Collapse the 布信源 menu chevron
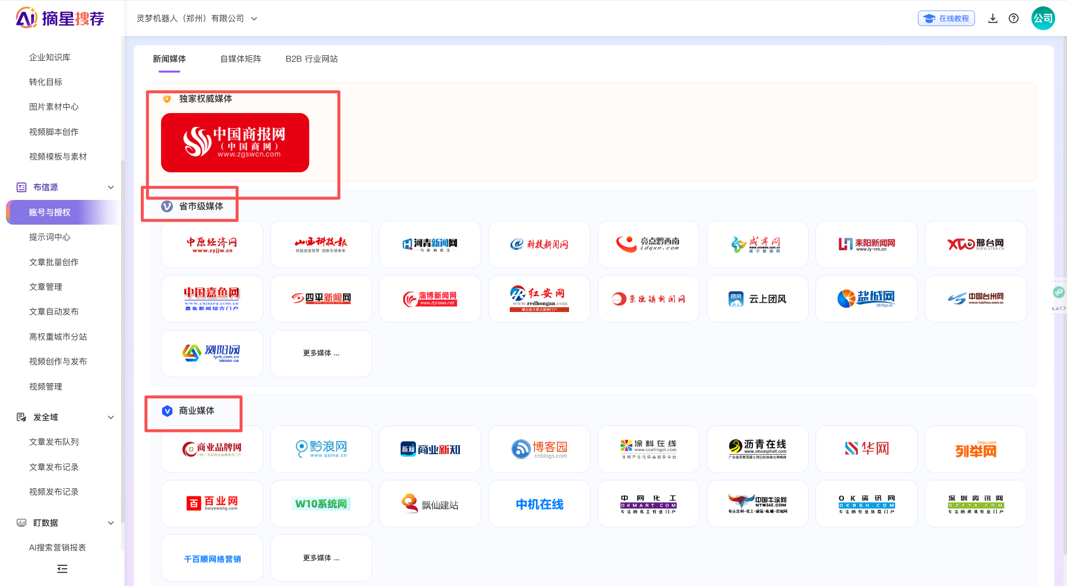The image size is (1067, 586). click(111, 187)
